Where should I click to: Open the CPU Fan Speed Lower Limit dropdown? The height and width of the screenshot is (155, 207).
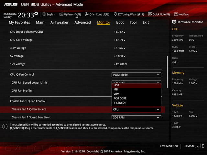pos(136,82)
